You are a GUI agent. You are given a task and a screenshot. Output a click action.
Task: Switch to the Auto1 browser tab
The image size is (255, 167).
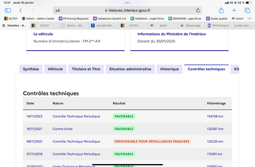[163, 25]
